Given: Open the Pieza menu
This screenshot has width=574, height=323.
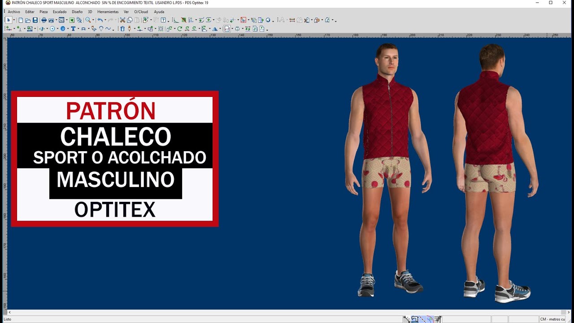Looking at the screenshot, I should click(43, 12).
